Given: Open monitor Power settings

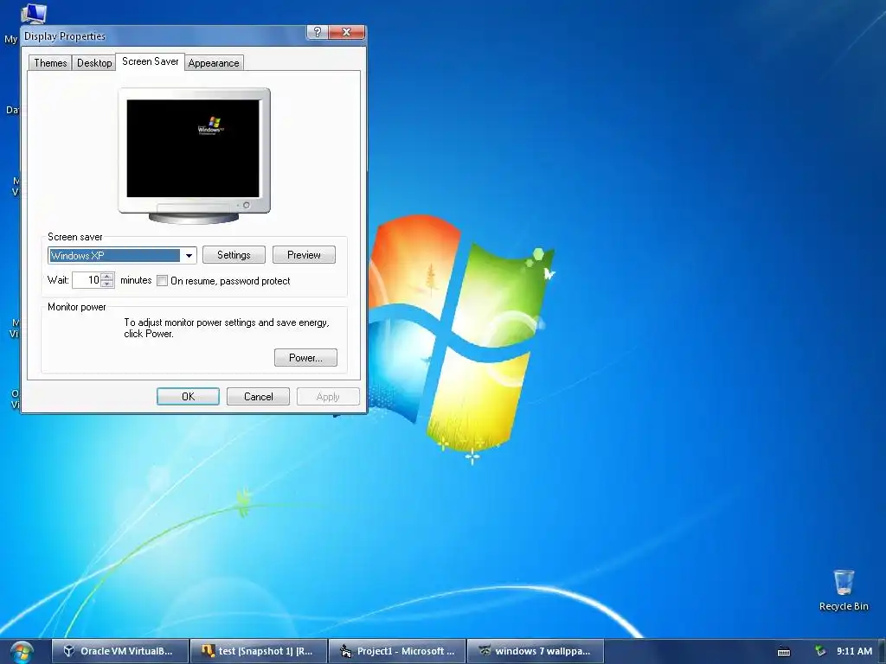Looking at the screenshot, I should [x=305, y=357].
